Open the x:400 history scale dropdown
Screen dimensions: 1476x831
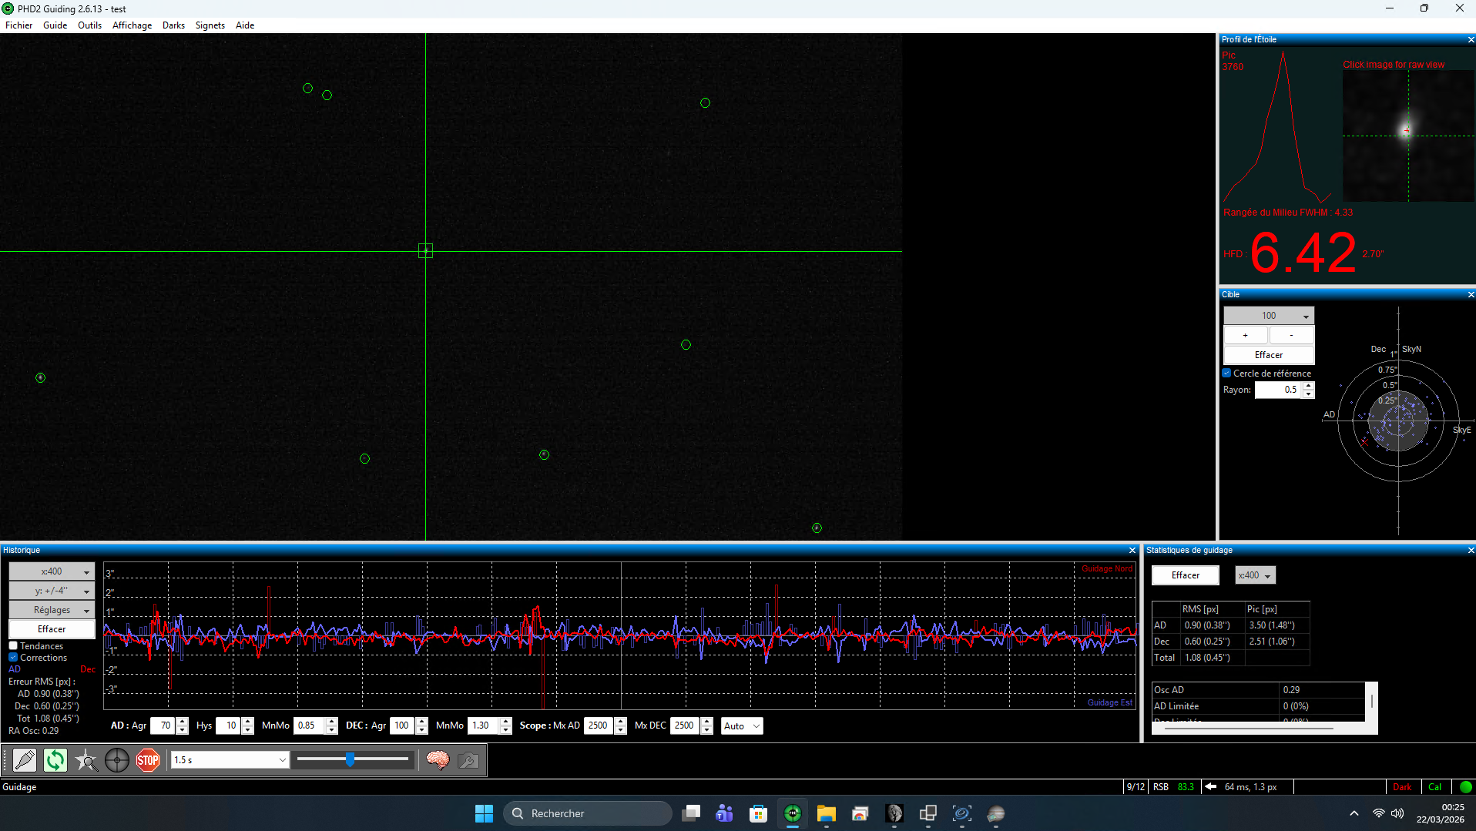click(x=52, y=571)
